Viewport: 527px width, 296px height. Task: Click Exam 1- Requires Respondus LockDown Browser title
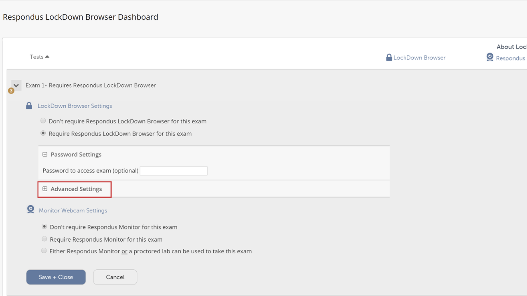[91, 86]
